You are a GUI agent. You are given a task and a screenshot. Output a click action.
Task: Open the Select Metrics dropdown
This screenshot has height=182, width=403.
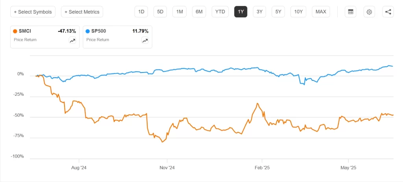[82, 12]
